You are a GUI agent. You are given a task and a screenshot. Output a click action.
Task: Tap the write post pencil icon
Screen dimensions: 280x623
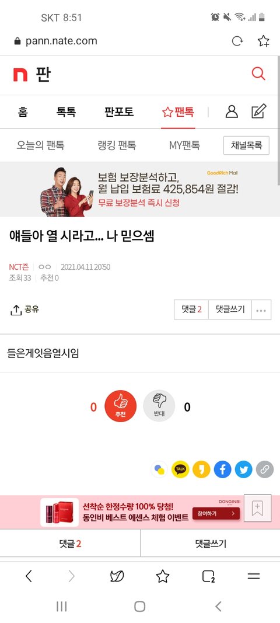pos(259,112)
